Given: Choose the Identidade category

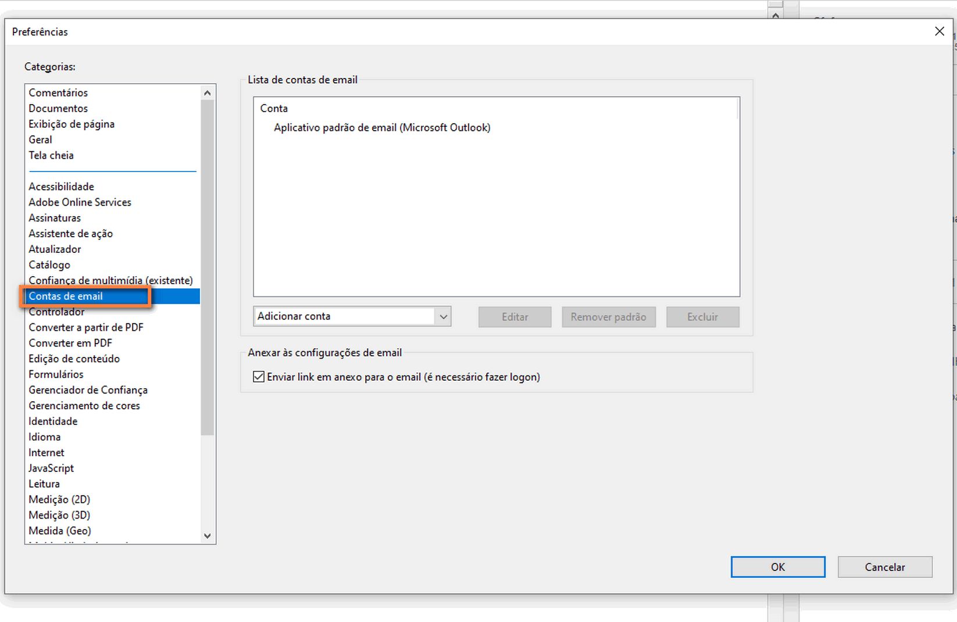Looking at the screenshot, I should pos(53,422).
